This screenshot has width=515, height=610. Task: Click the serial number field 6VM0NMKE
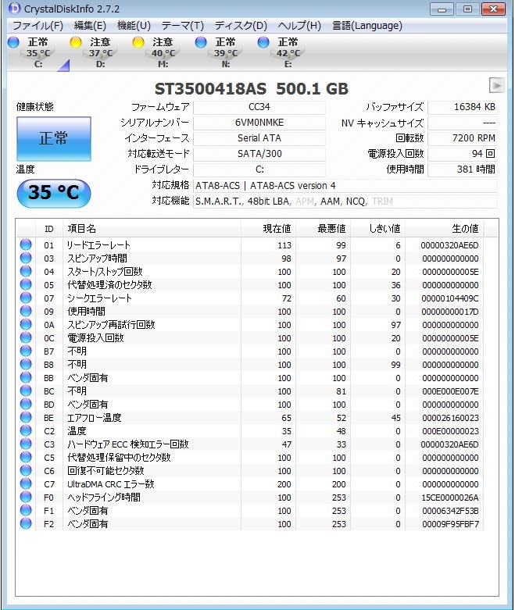[x=259, y=123]
